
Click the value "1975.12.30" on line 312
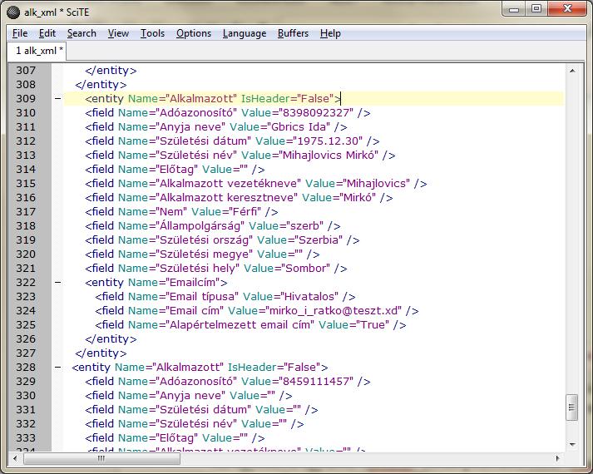(x=328, y=141)
